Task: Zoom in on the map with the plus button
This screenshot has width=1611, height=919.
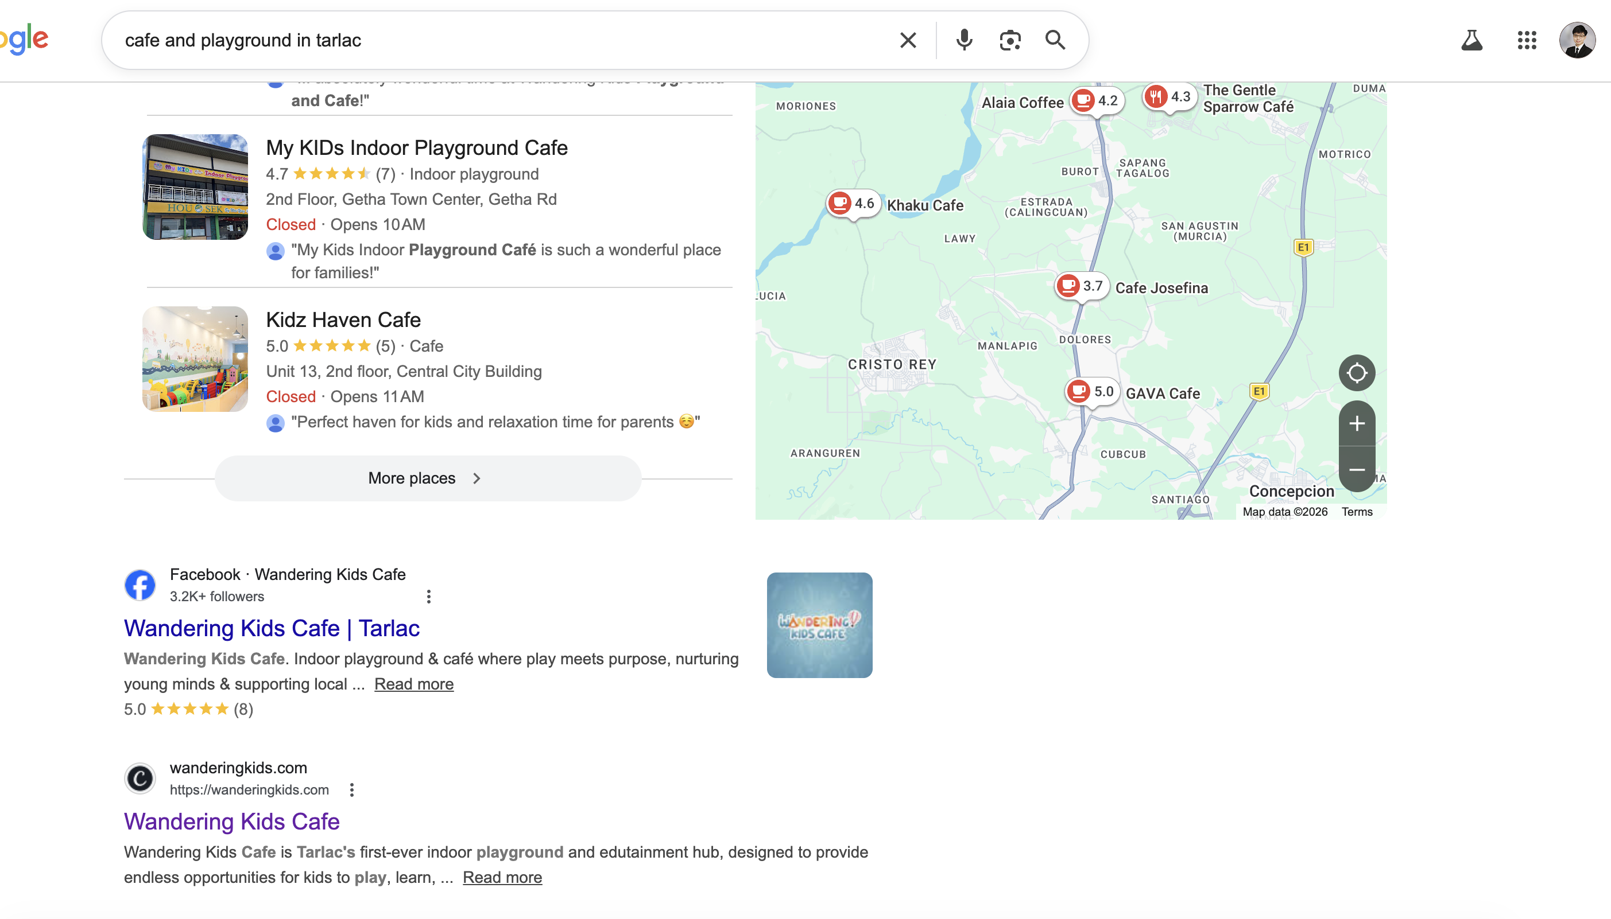Action: [x=1357, y=423]
